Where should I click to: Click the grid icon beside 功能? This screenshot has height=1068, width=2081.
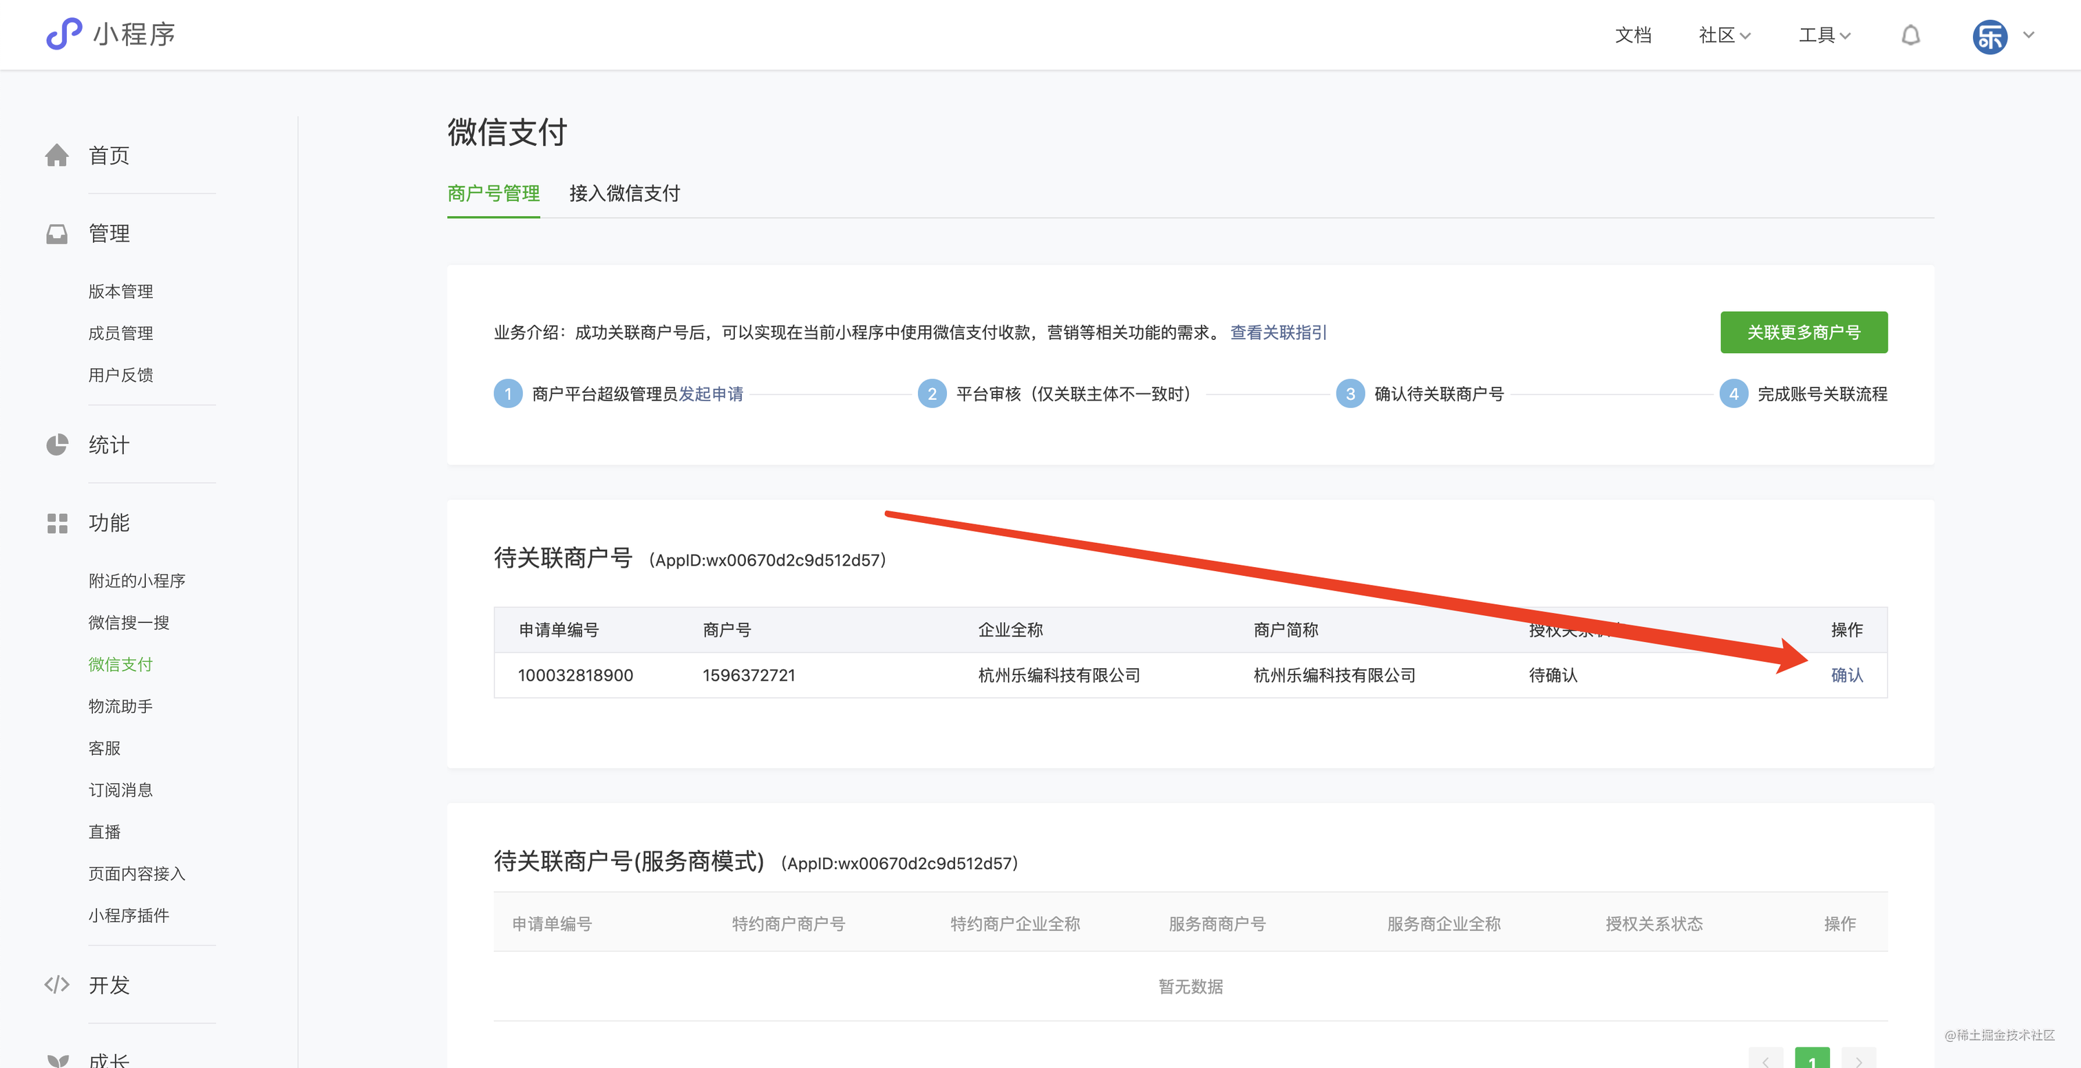point(56,523)
